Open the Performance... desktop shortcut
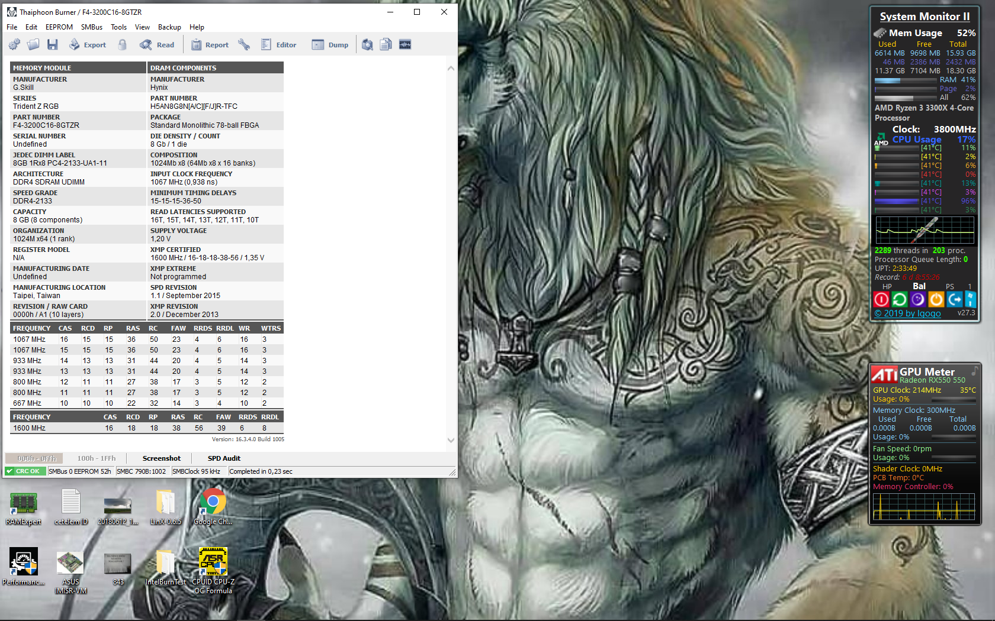The width and height of the screenshot is (995, 621). tap(24, 567)
